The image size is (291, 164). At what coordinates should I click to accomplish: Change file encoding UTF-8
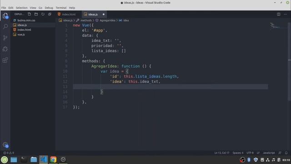(x=250, y=153)
